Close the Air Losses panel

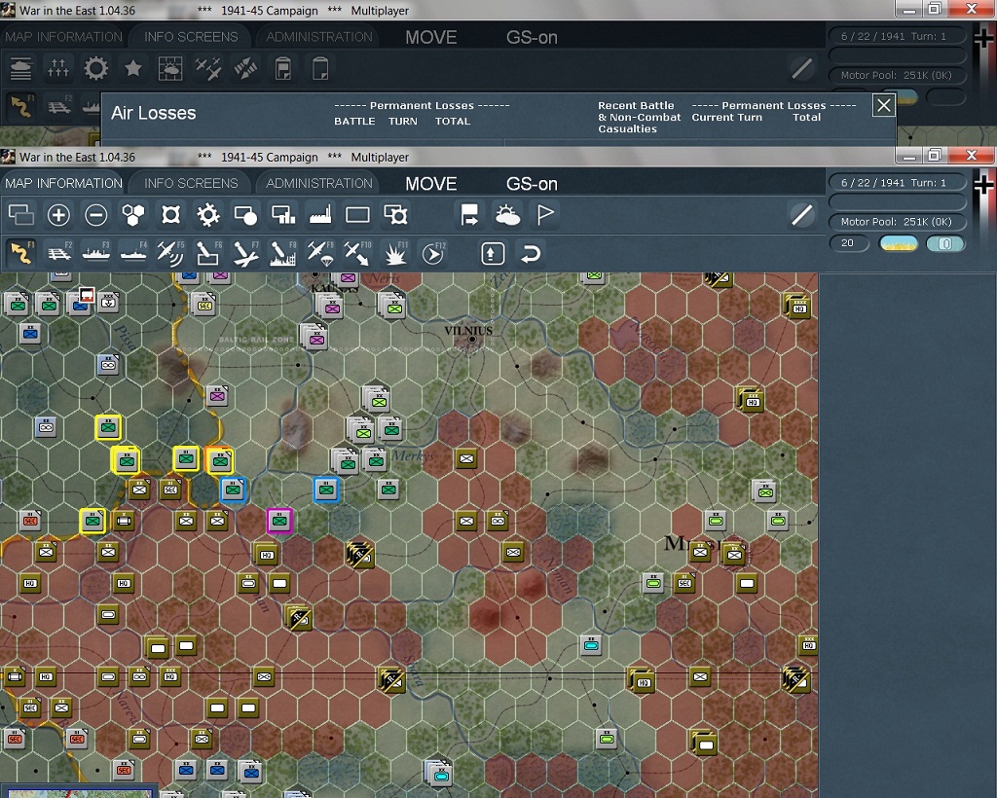coord(884,105)
